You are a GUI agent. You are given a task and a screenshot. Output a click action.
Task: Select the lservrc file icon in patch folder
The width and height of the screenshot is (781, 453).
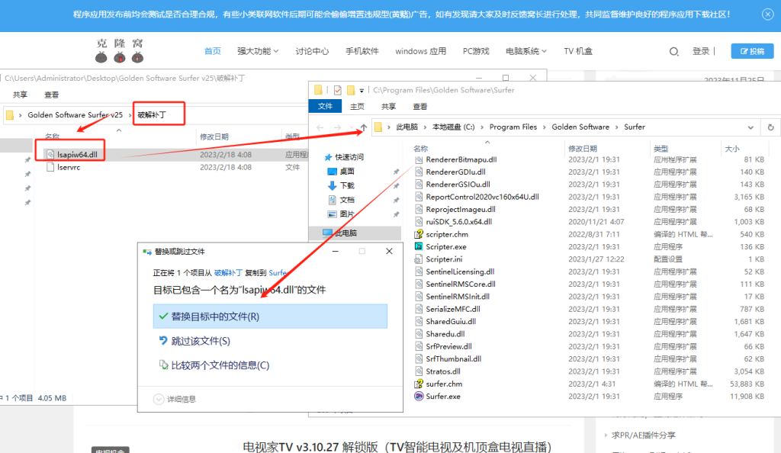click(50, 167)
